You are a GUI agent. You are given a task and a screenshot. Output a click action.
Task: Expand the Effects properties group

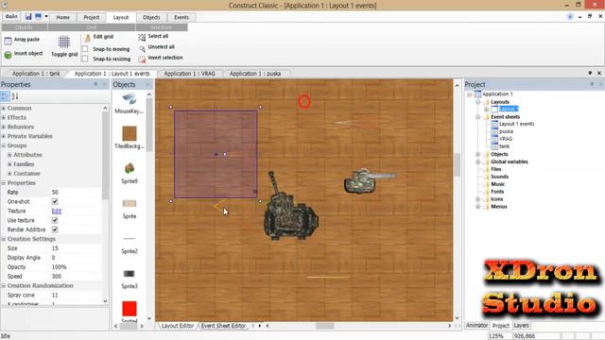coord(4,117)
